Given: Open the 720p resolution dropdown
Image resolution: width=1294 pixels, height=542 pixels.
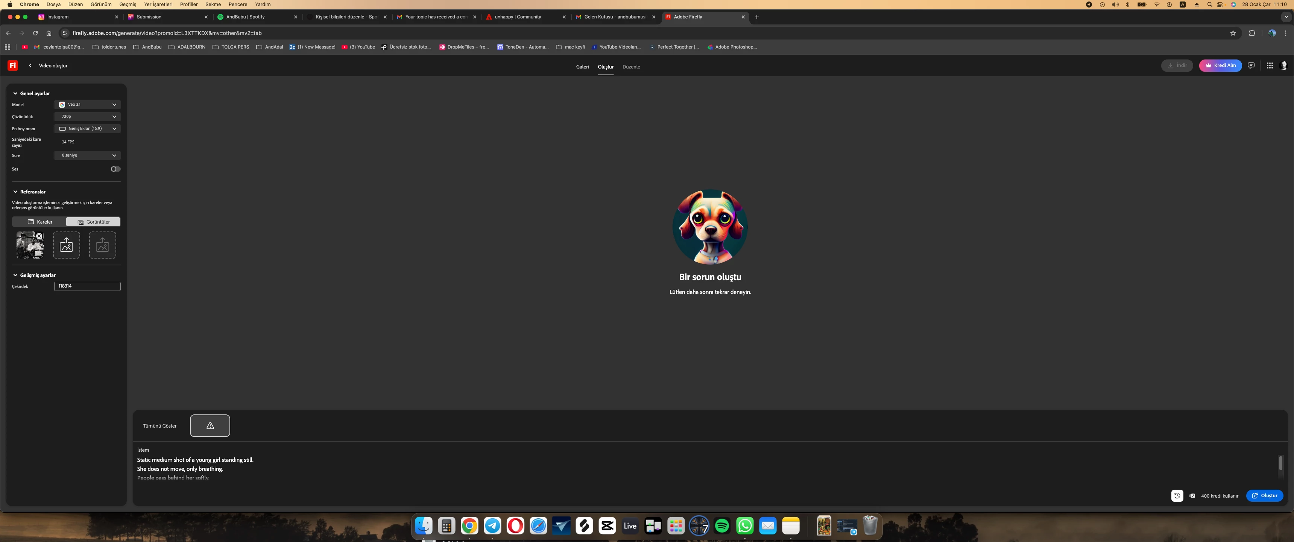Looking at the screenshot, I should click(87, 116).
